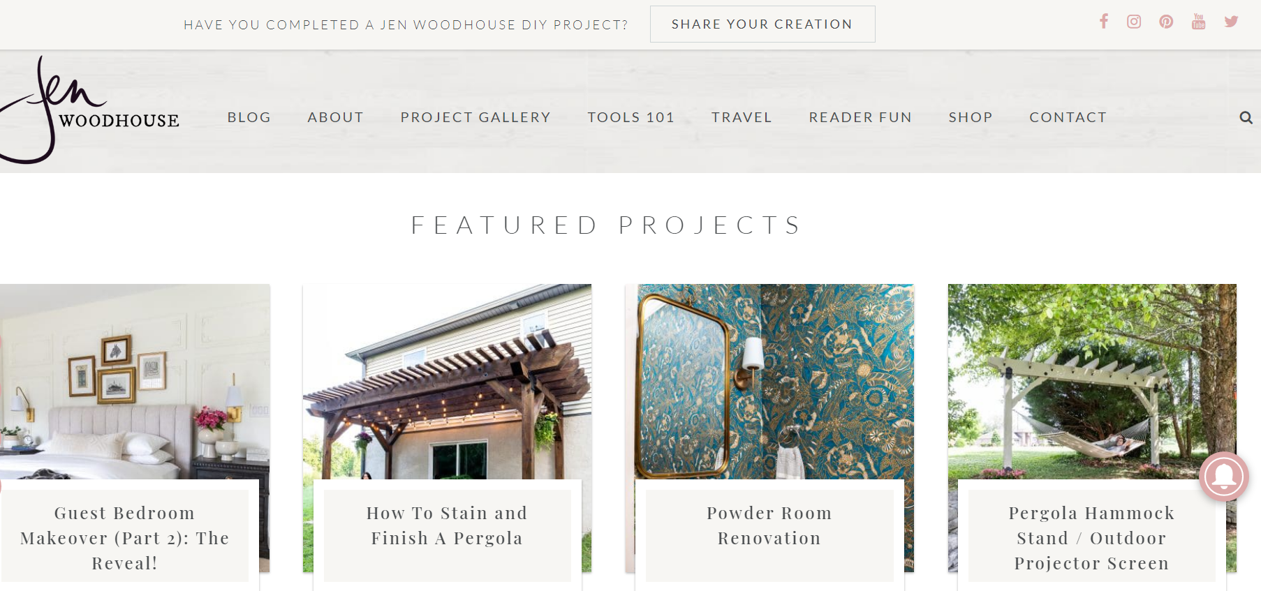Go to the About page
The image size is (1261, 591).
click(x=336, y=117)
